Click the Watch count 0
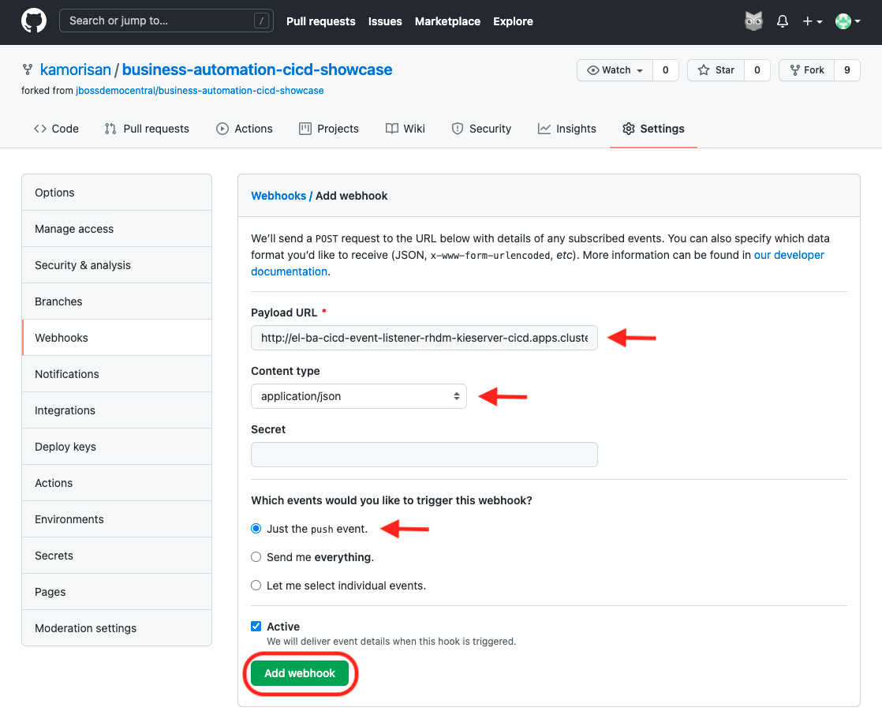This screenshot has height=715, width=882. pos(665,70)
